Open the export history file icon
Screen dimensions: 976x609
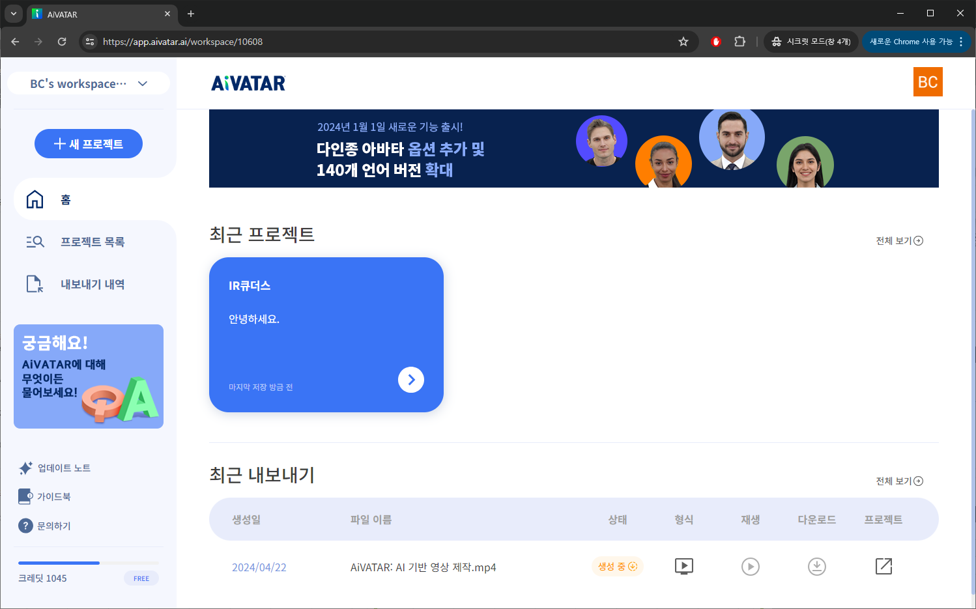(x=35, y=284)
